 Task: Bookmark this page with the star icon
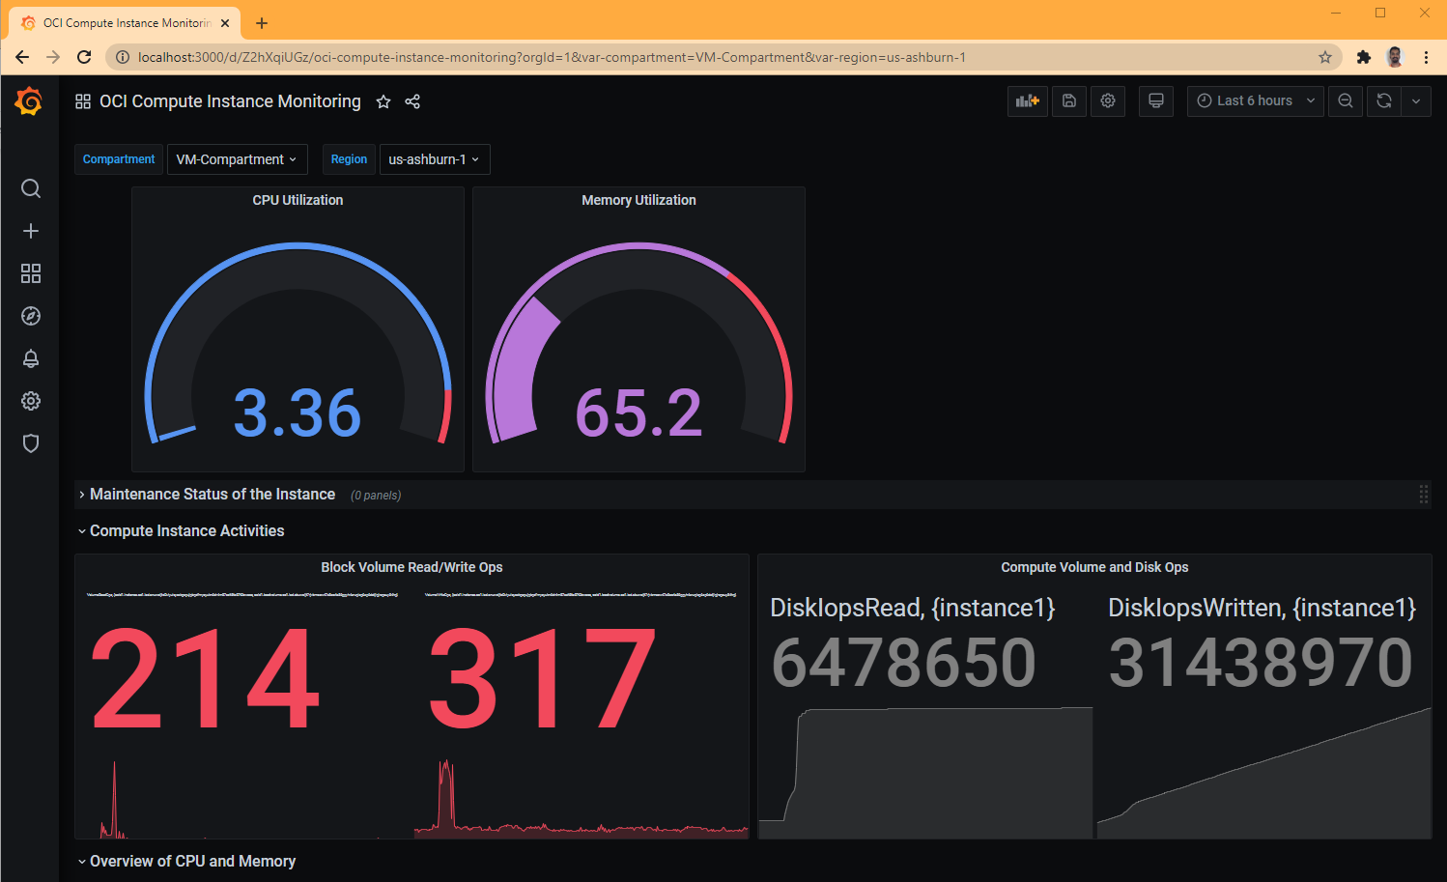click(x=1325, y=57)
